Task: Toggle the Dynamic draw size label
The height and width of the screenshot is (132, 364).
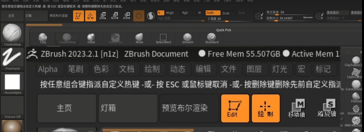Action: pos(308,17)
